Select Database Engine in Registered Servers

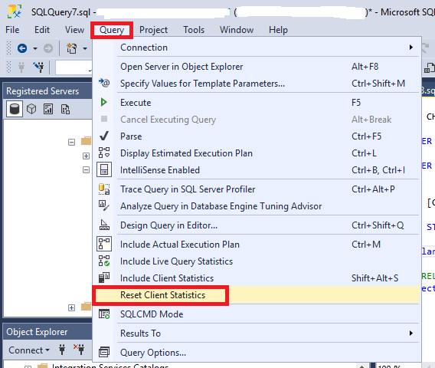15,109
